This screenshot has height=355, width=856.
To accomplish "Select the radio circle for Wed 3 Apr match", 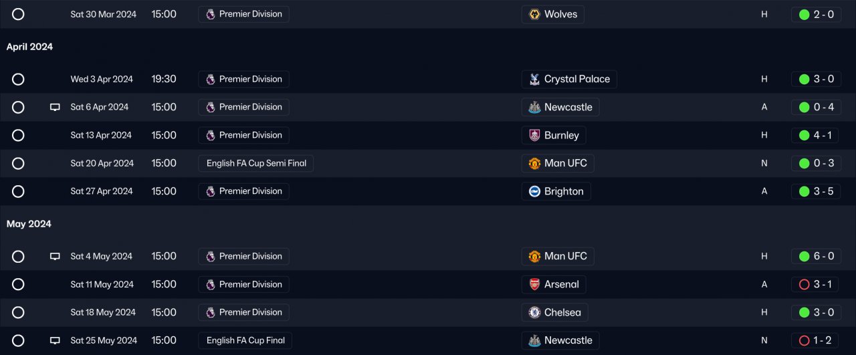I will [18, 79].
